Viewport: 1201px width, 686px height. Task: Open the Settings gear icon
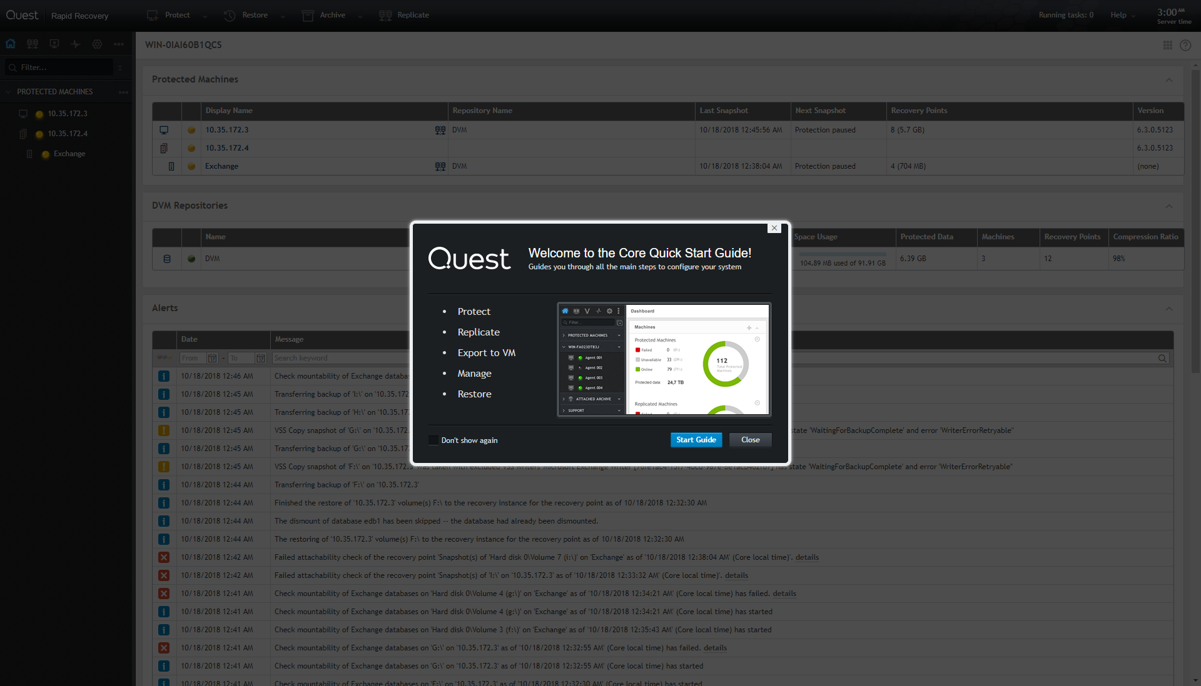(x=97, y=44)
